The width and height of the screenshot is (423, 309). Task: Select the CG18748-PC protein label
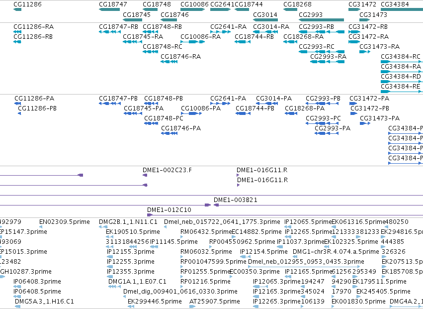coord(164,118)
